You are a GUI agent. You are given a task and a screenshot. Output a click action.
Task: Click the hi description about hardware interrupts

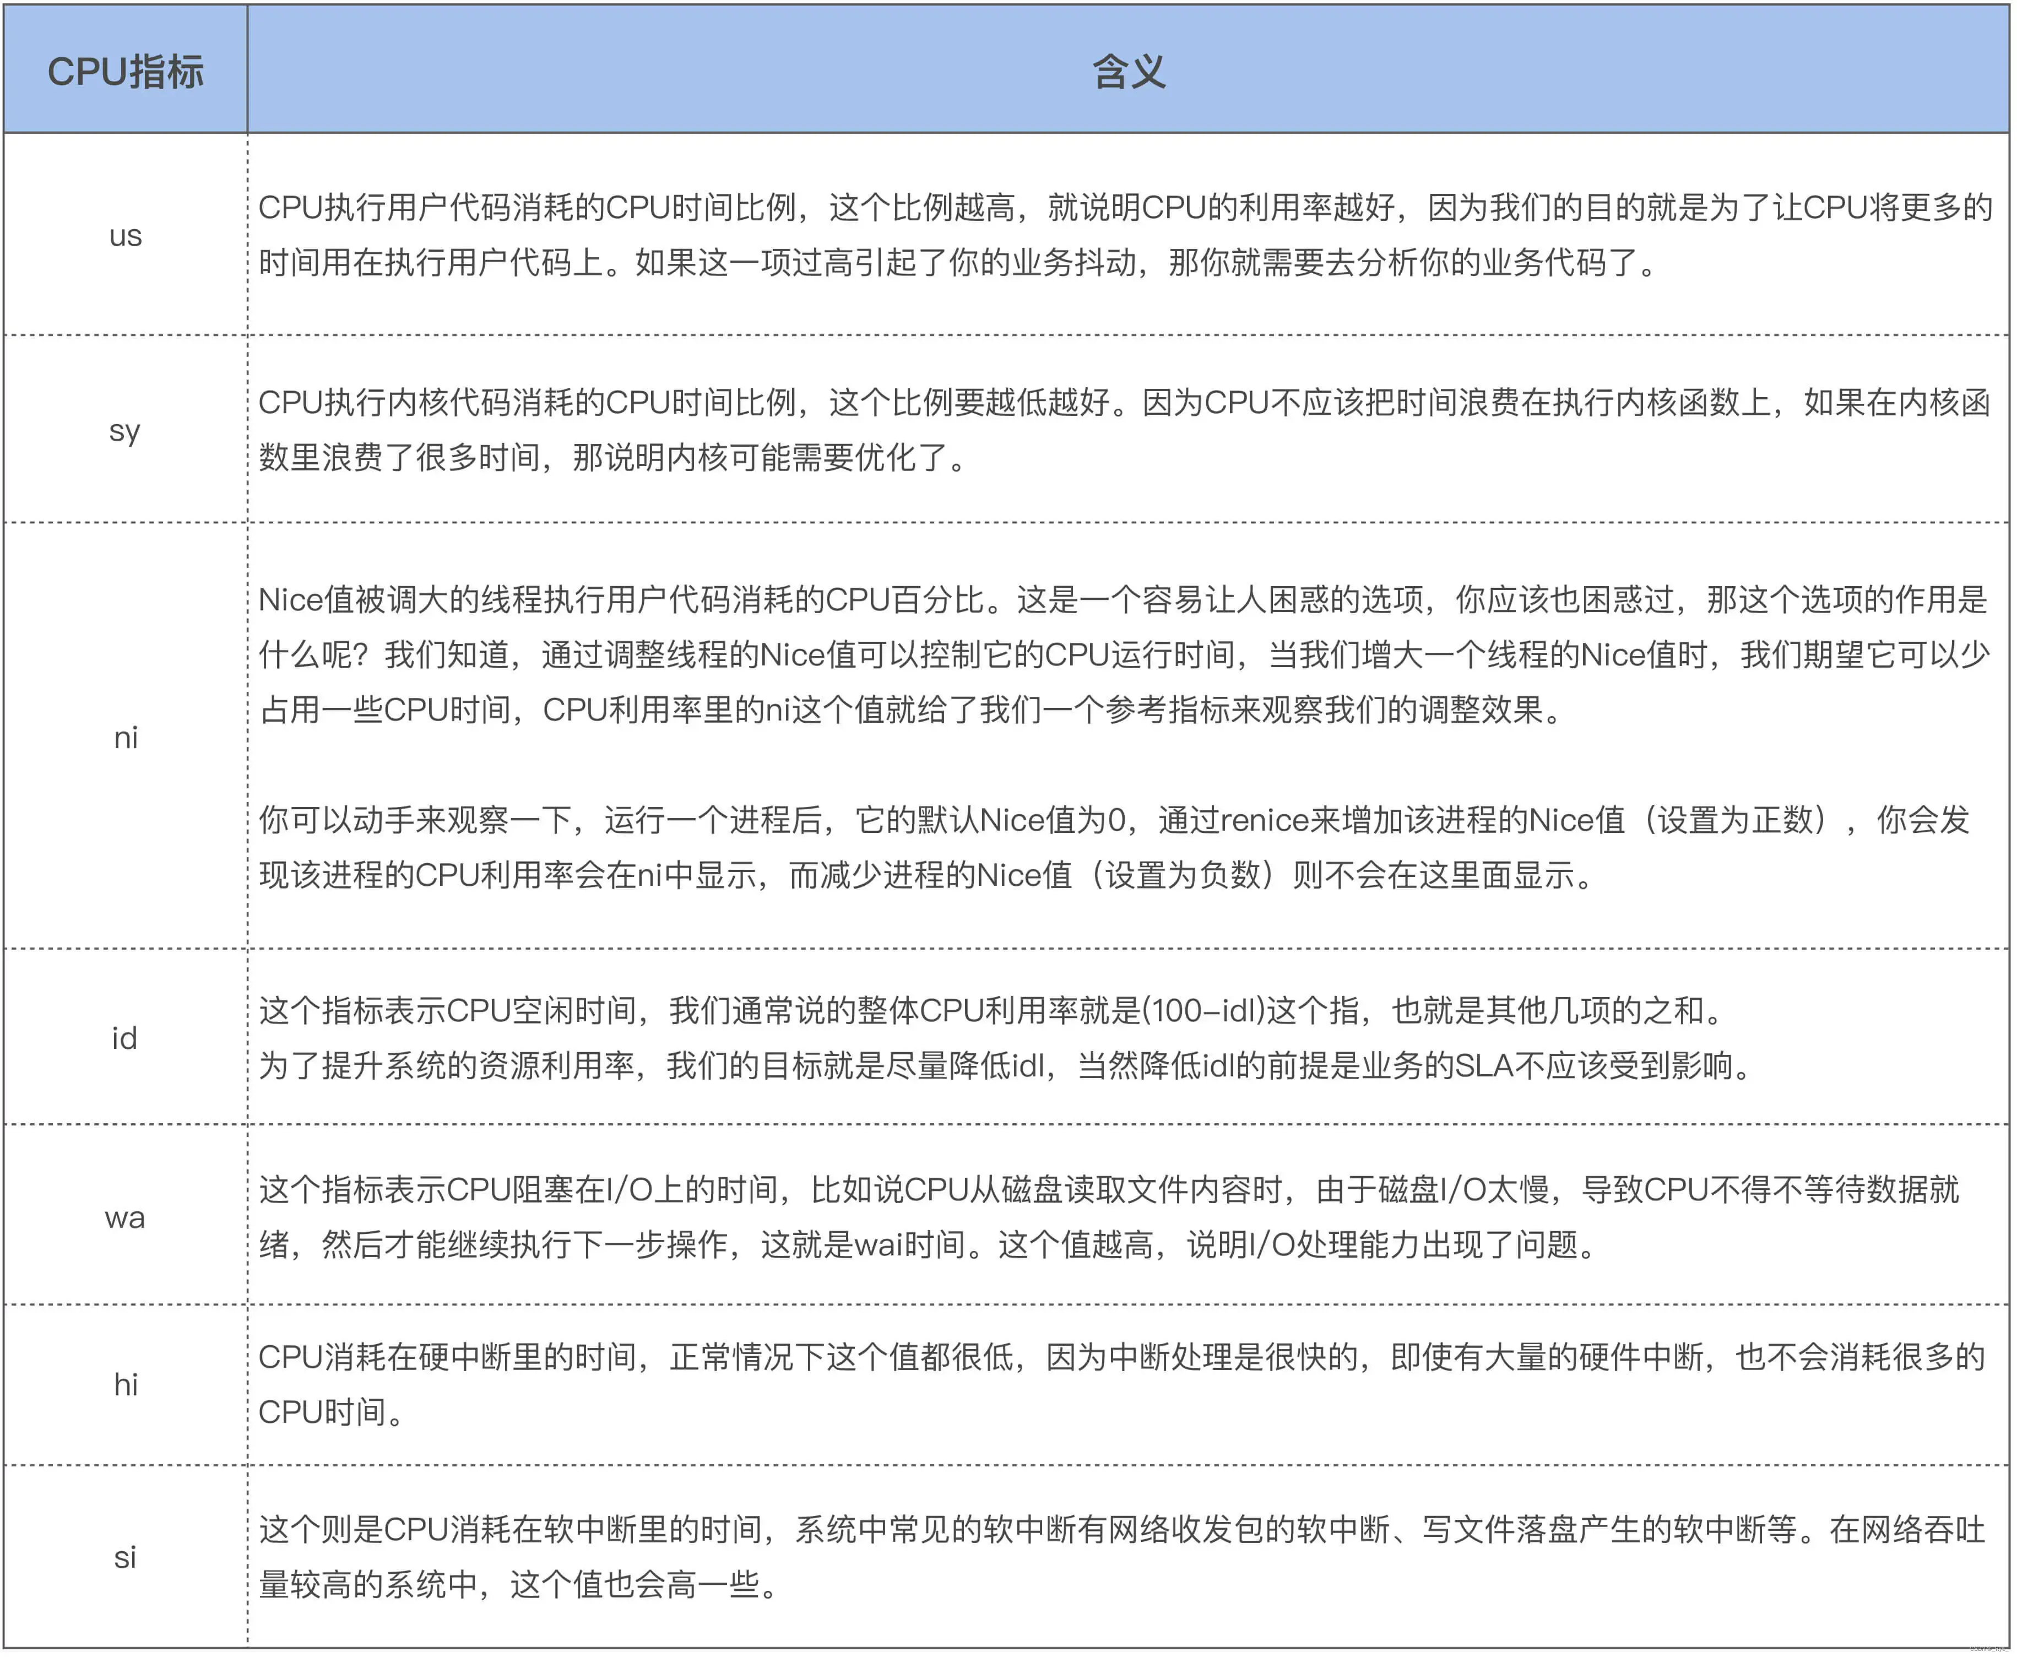1121,1356
